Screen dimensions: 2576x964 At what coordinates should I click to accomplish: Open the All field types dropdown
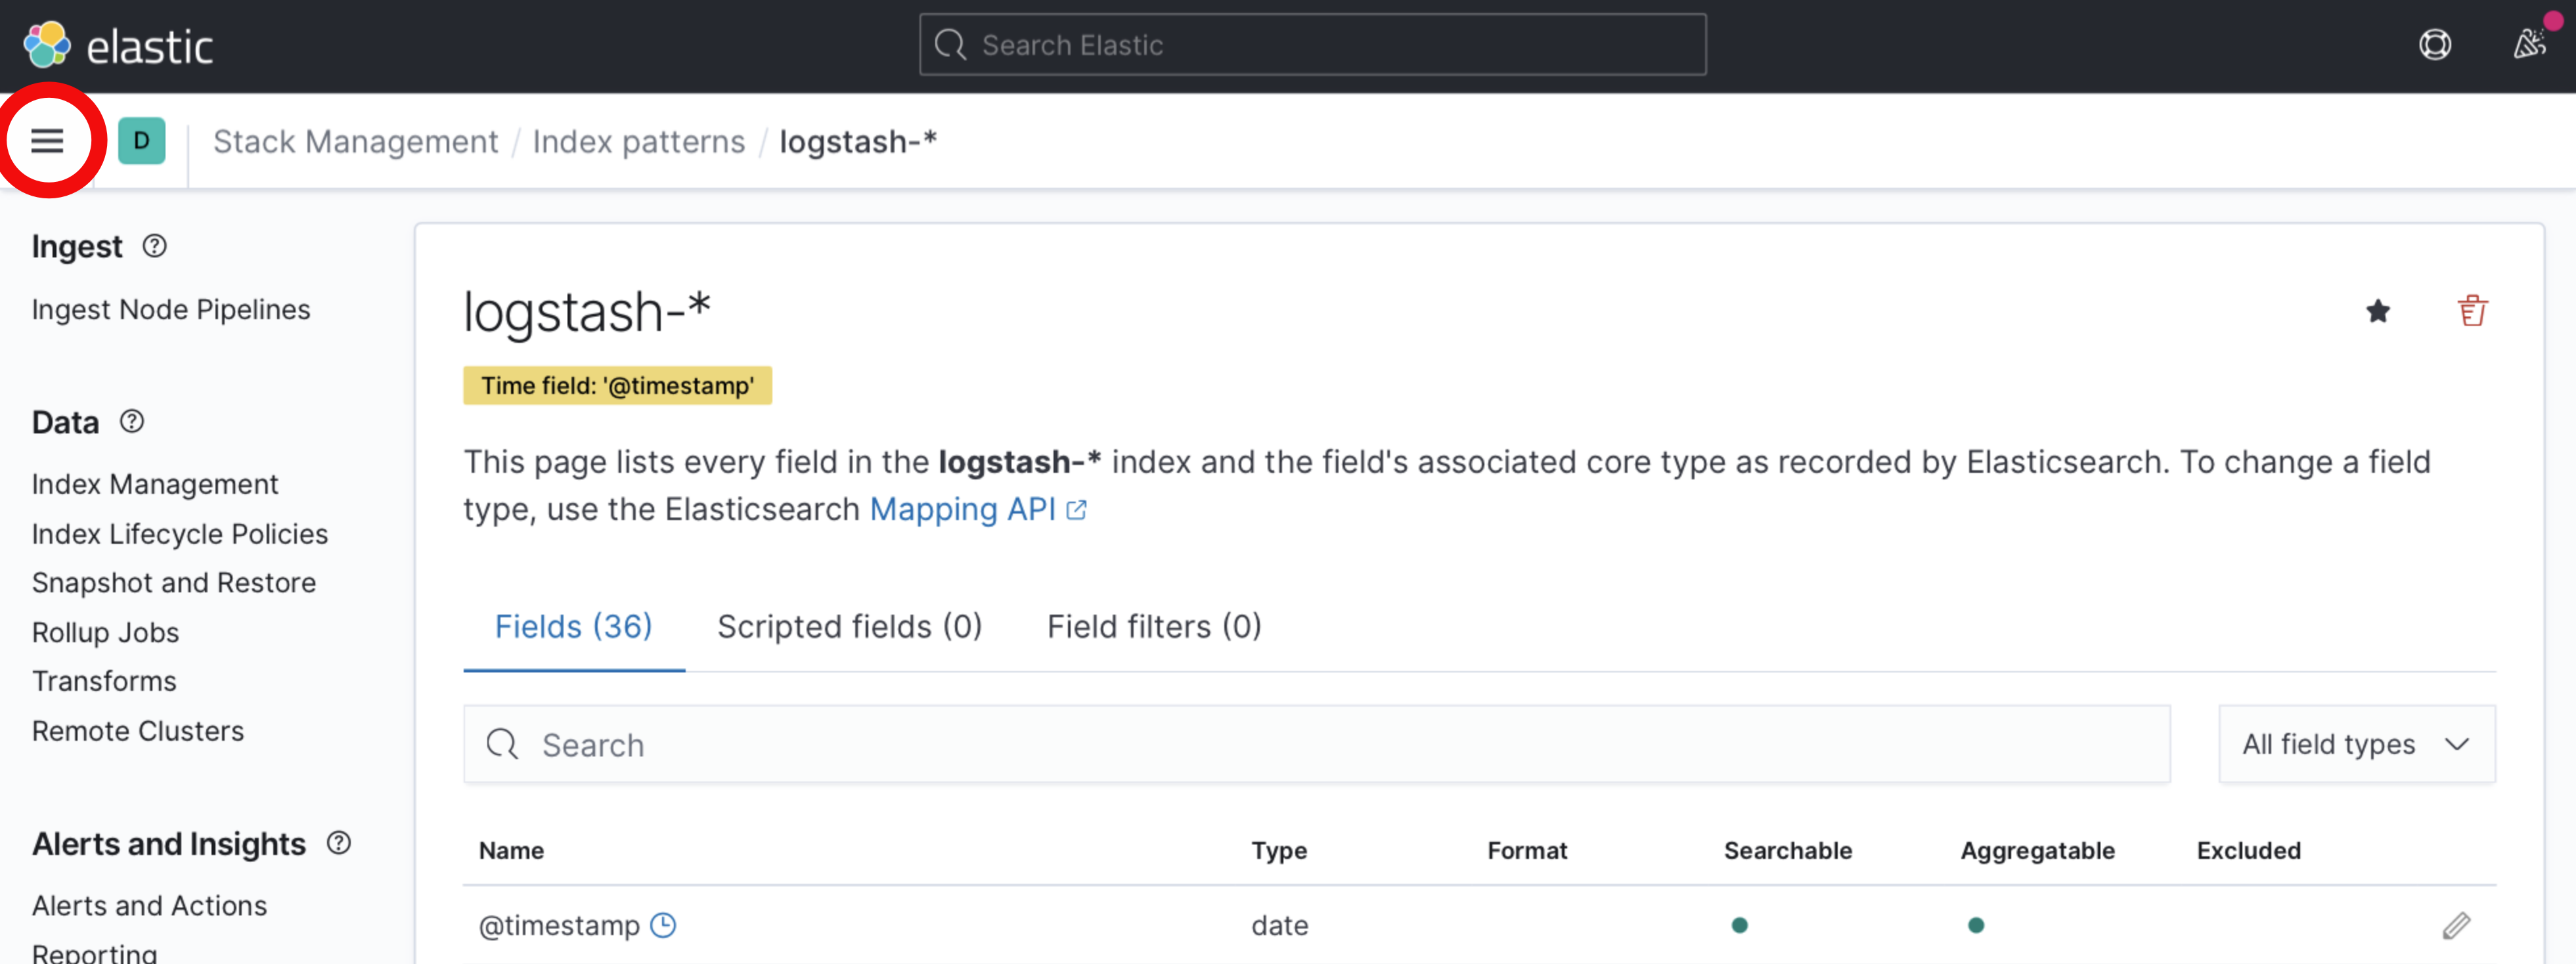pyautogui.click(x=2356, y=744)
